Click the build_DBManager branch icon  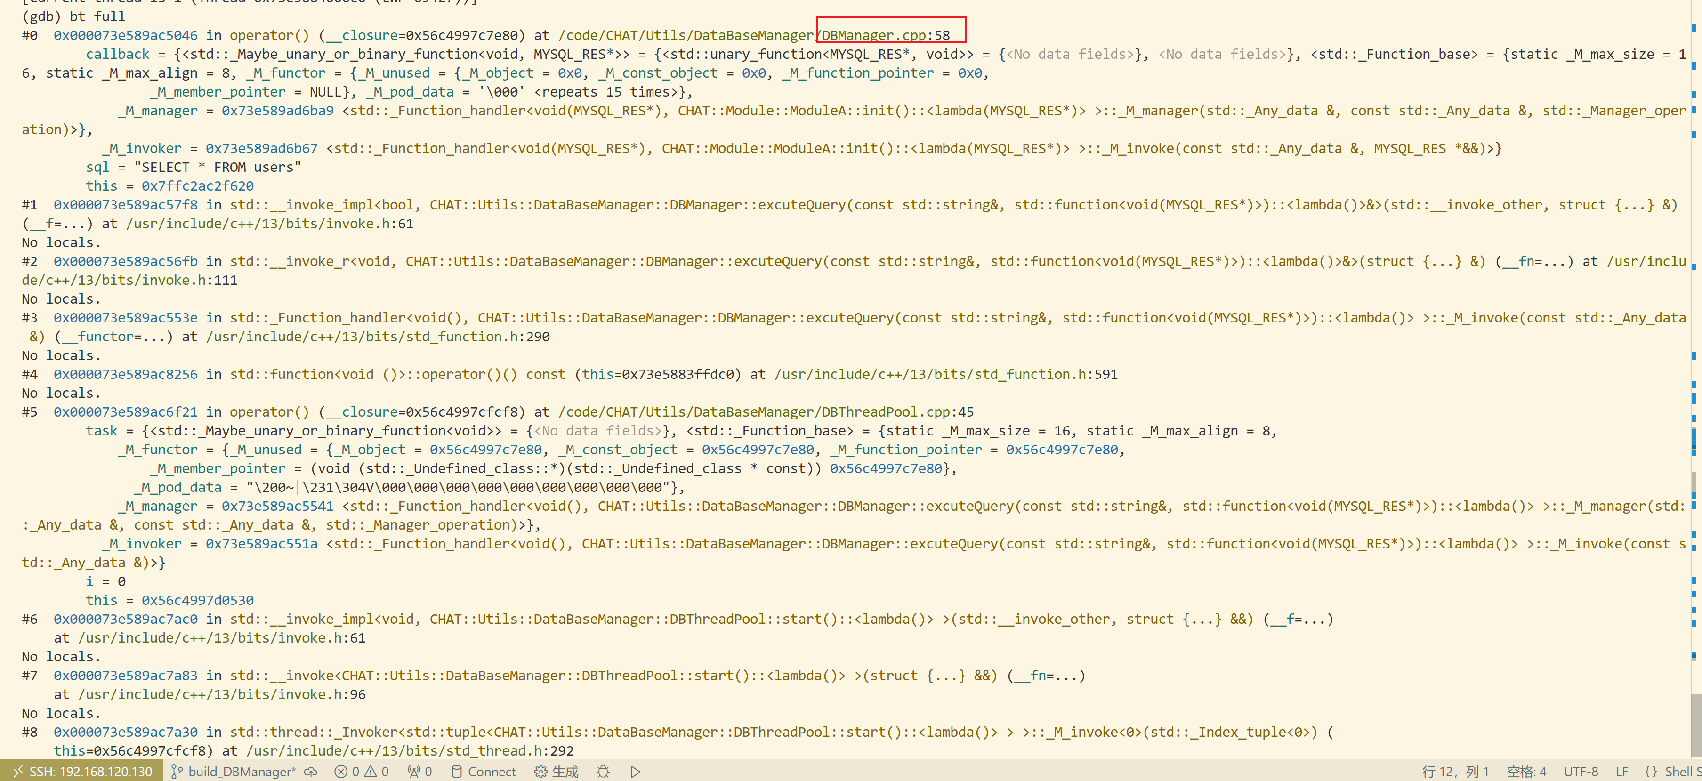click(177, 772)
